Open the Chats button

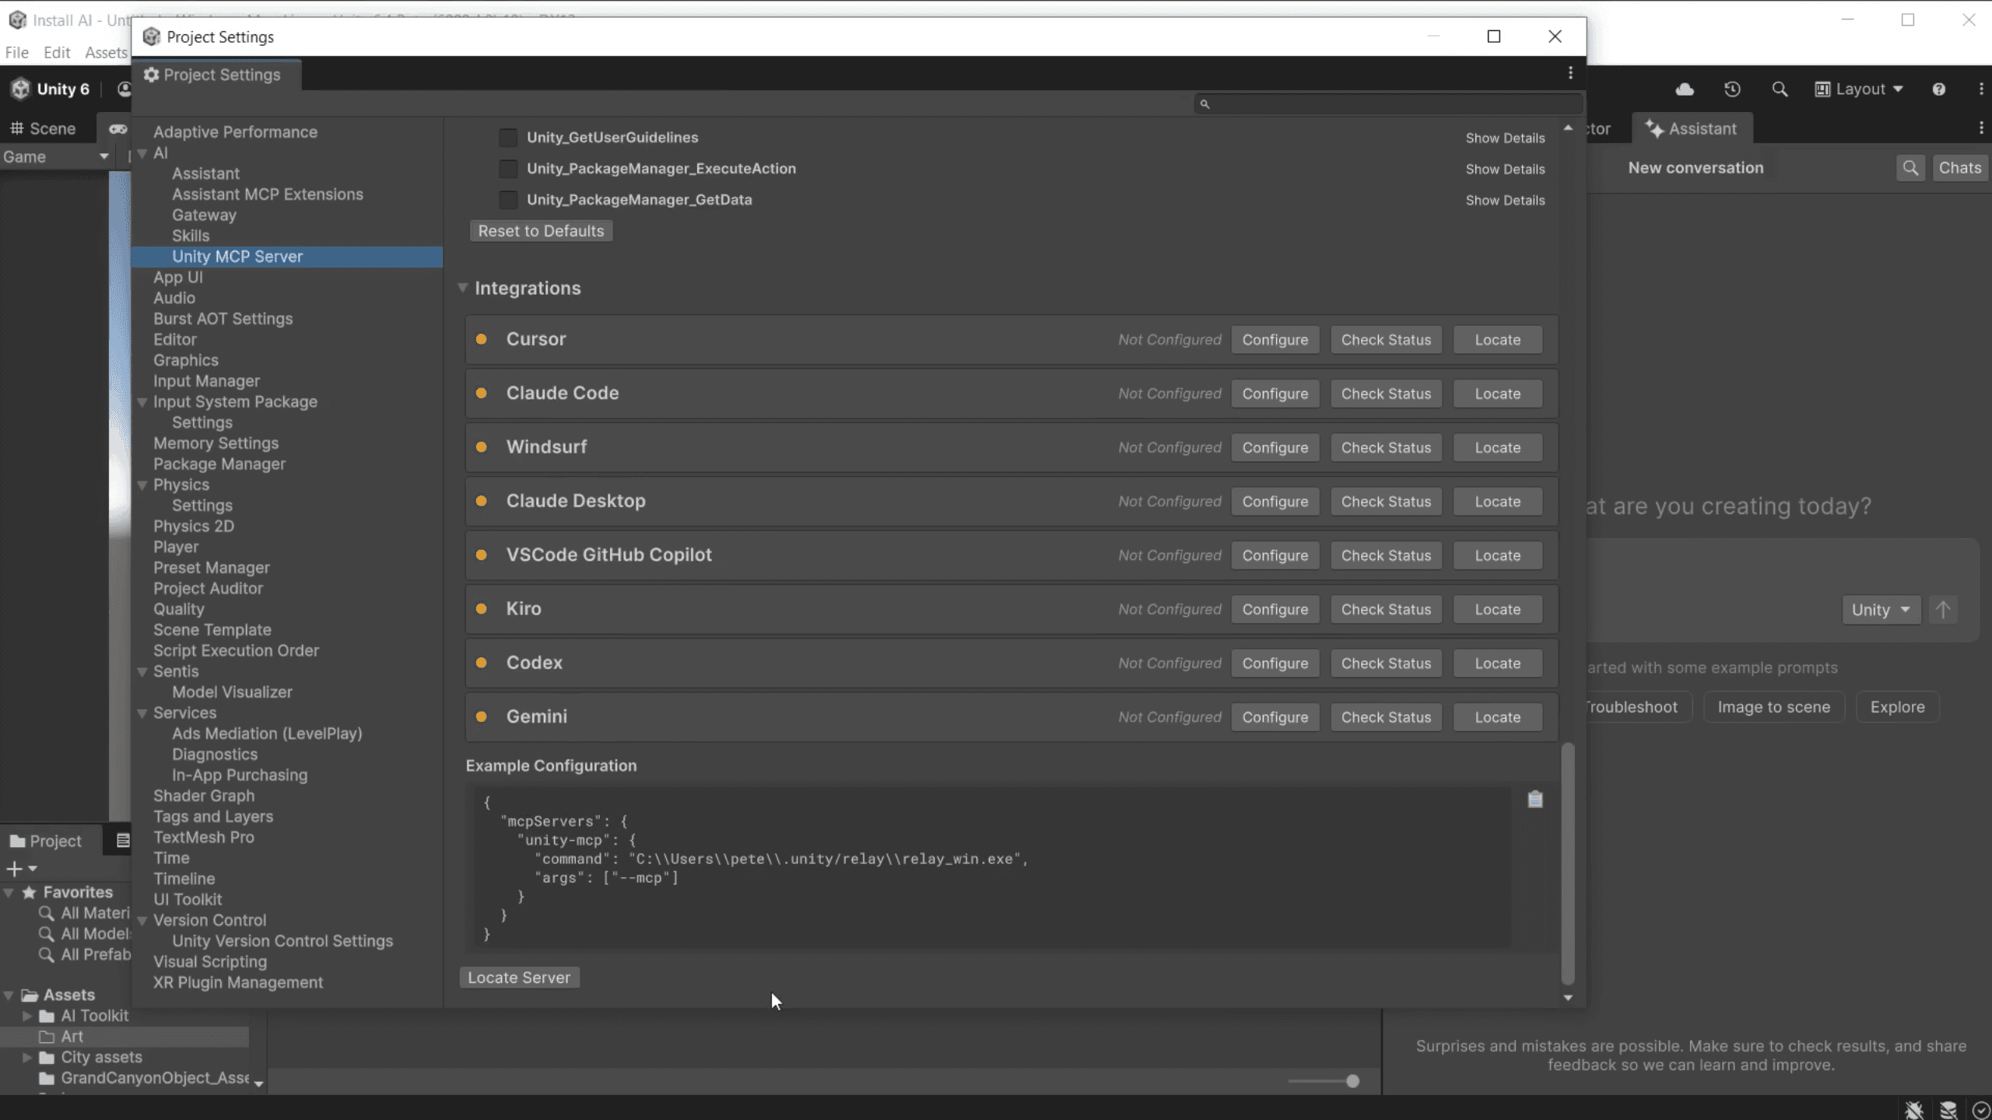click(1959, 168)
